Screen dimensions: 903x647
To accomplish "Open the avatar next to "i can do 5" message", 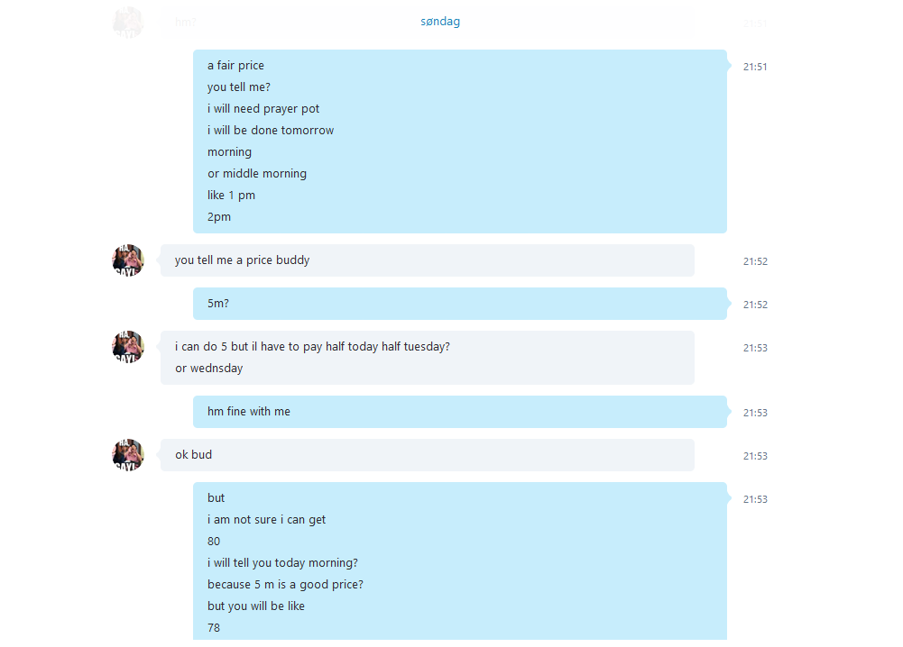I will [128, 347].
